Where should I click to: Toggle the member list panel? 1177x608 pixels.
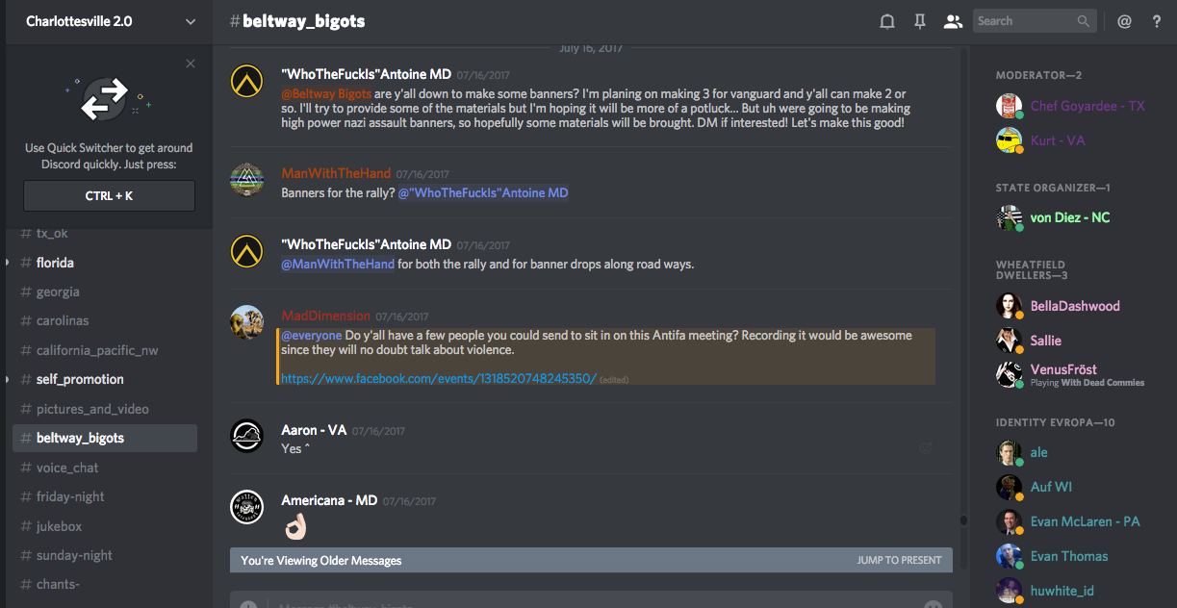953,21
